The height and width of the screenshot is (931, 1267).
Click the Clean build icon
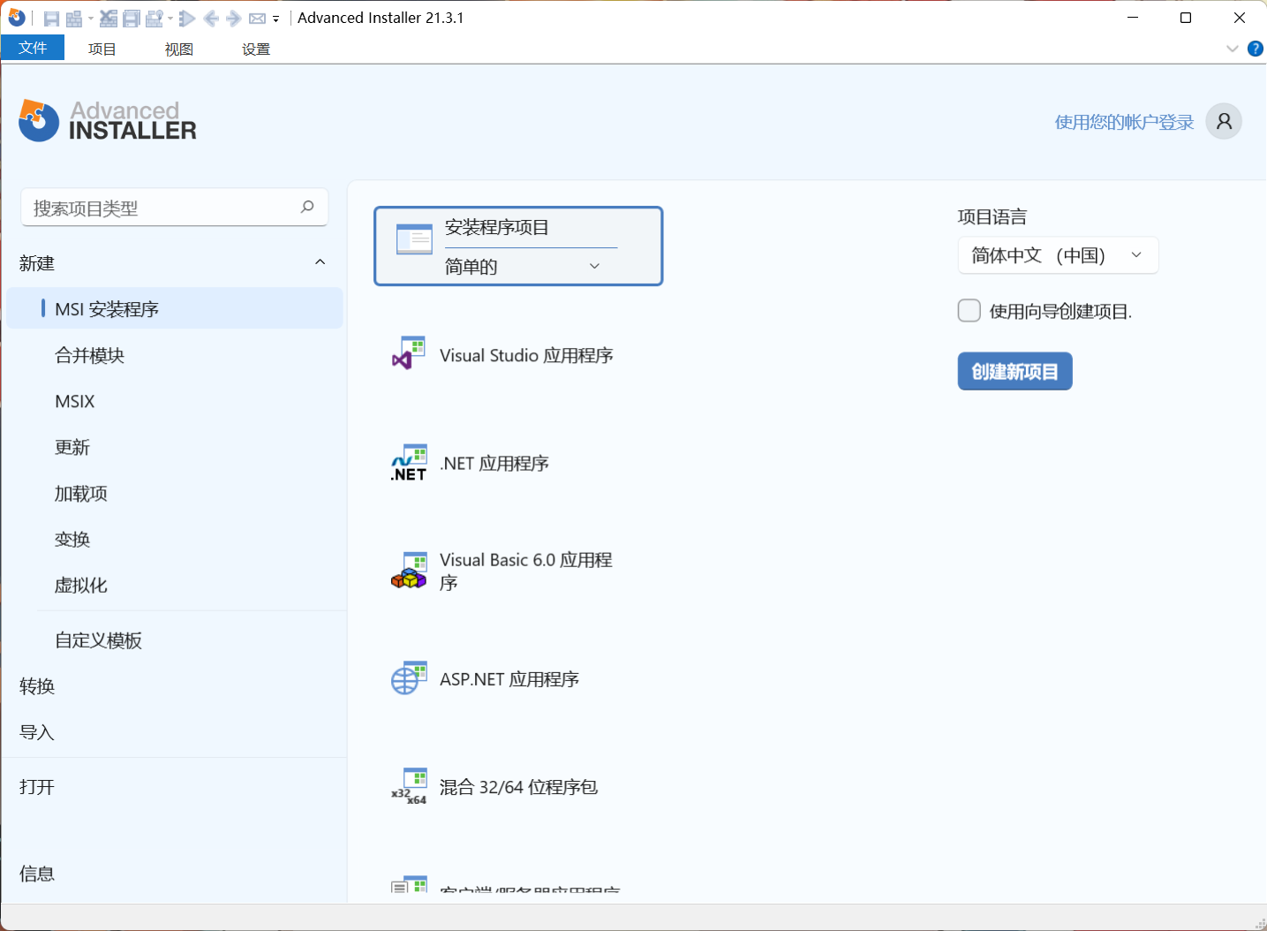(x=109, y=19)
